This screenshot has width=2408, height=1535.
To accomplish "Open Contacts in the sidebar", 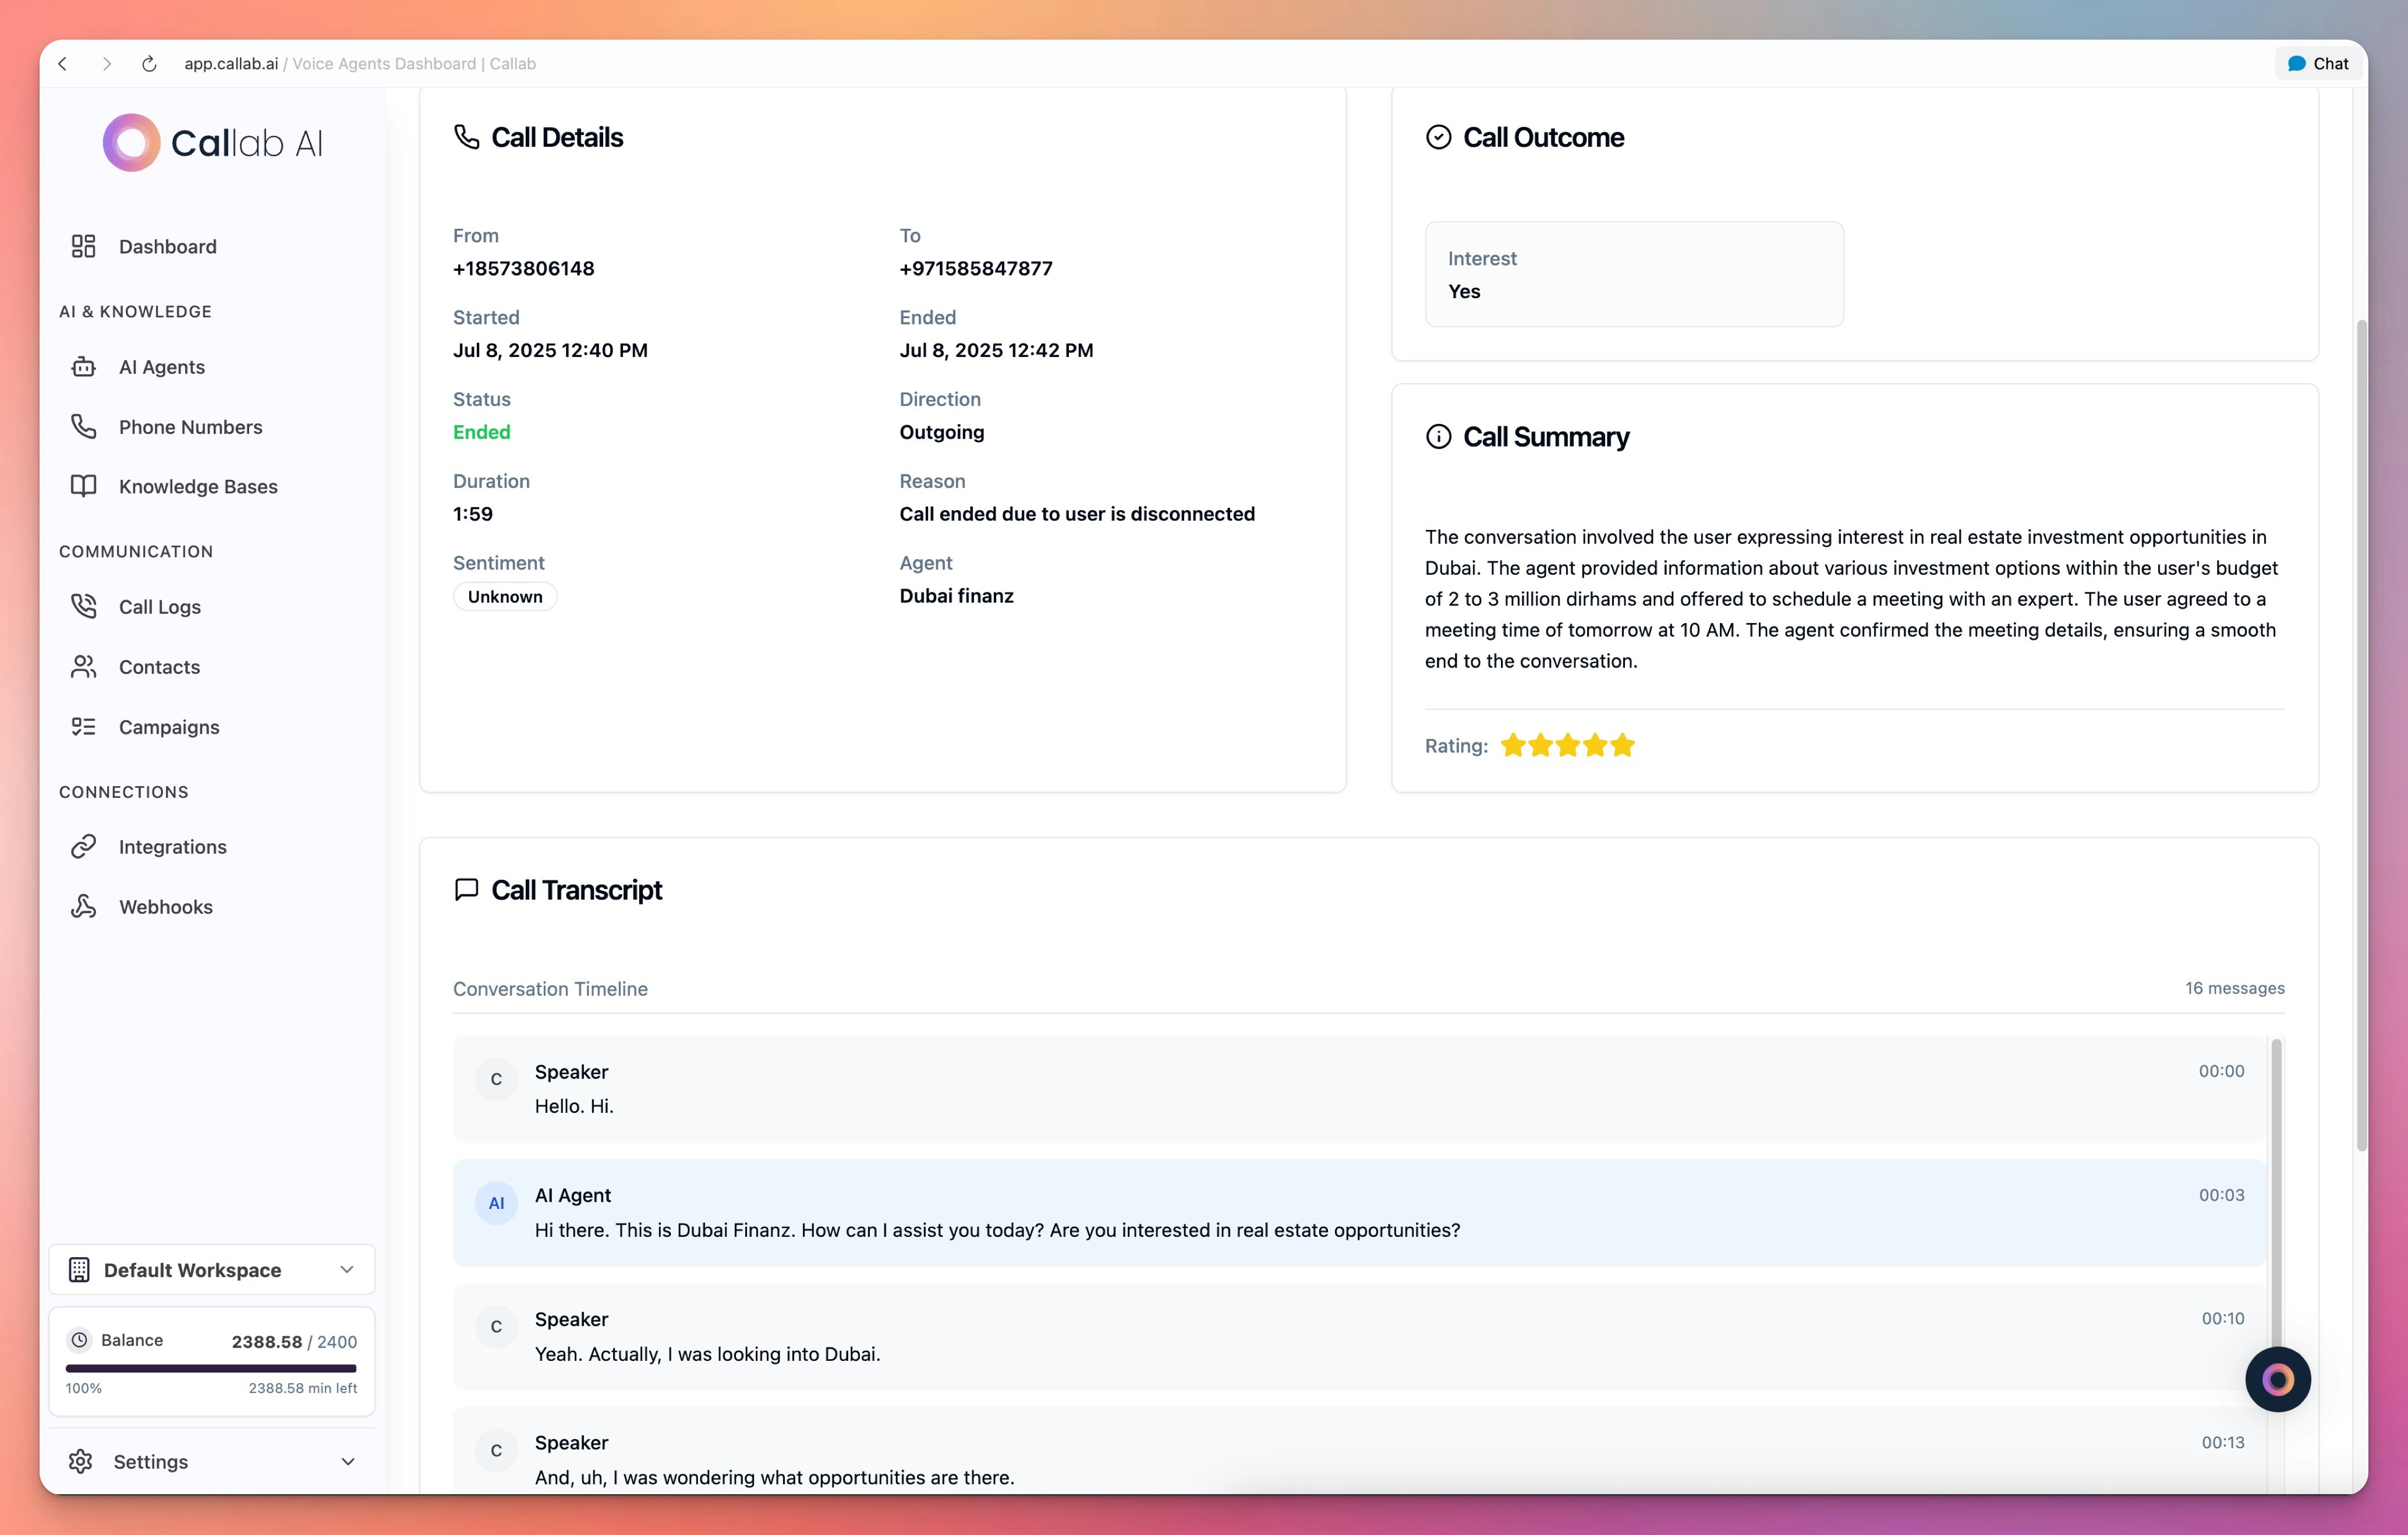I will click(x=212, y=667).
